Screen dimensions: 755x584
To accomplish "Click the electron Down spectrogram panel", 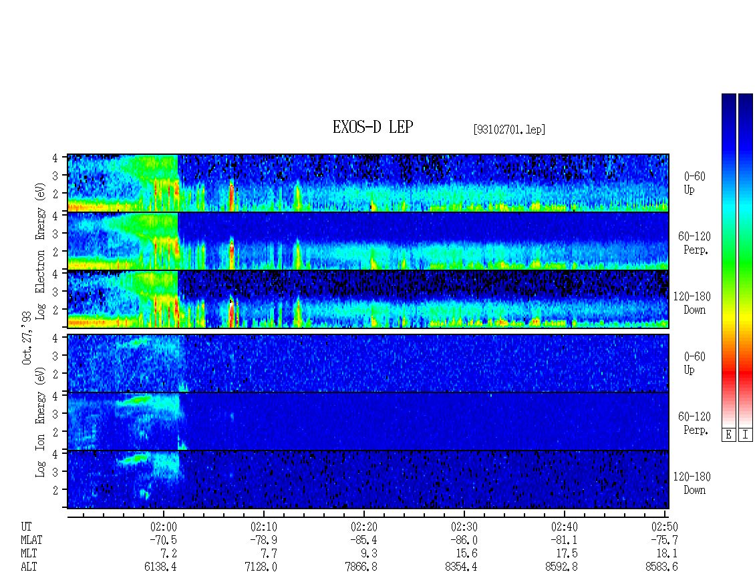I will 368,299.
